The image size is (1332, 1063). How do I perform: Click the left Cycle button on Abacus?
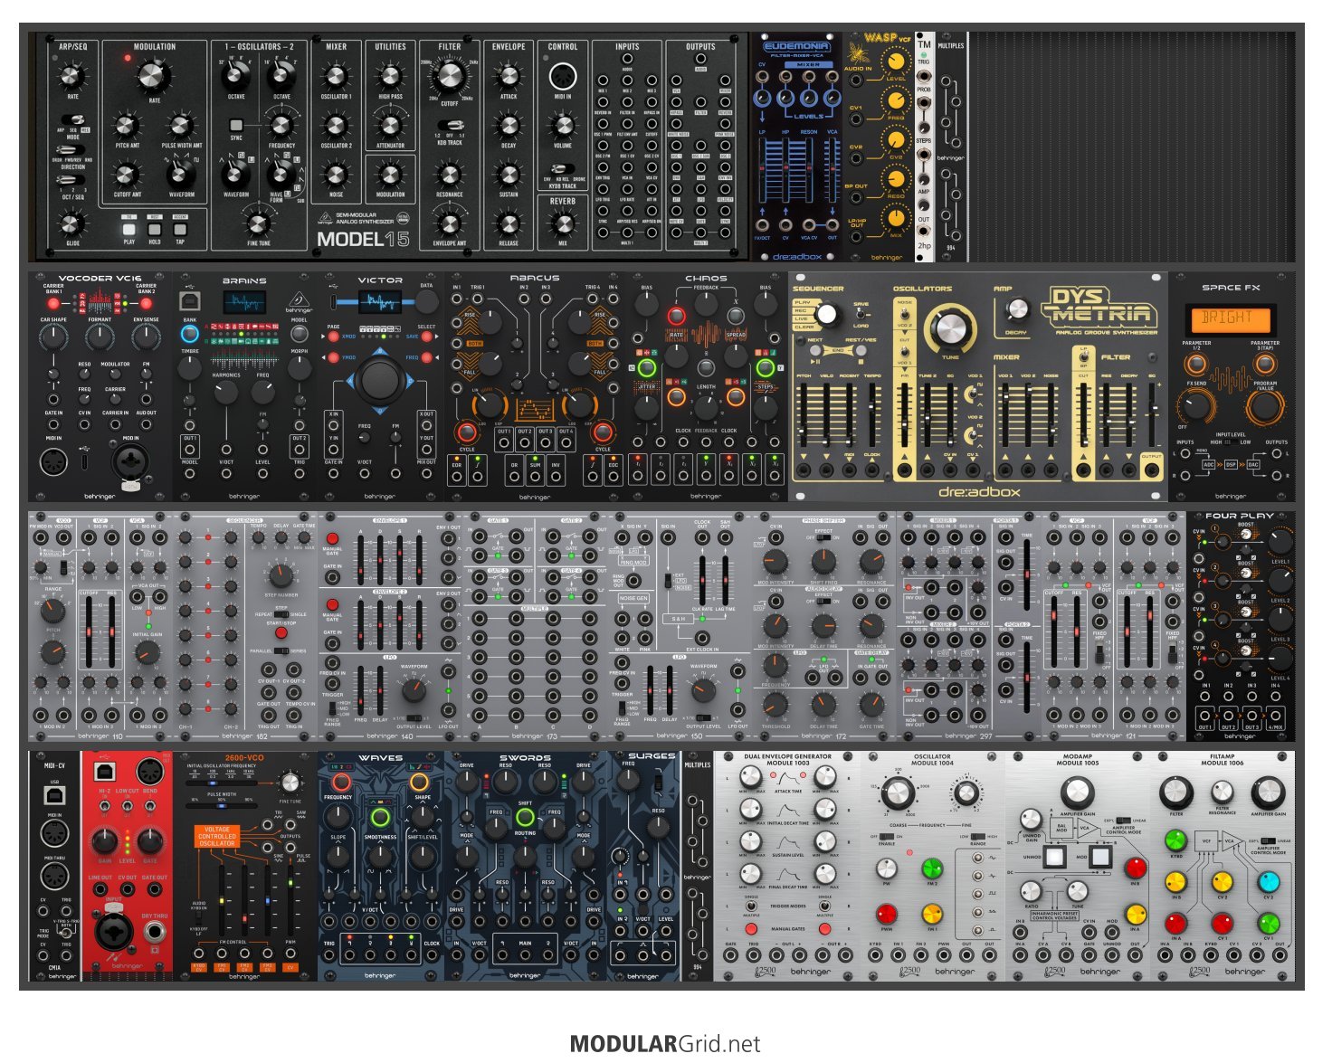click(x=466, y=431)
